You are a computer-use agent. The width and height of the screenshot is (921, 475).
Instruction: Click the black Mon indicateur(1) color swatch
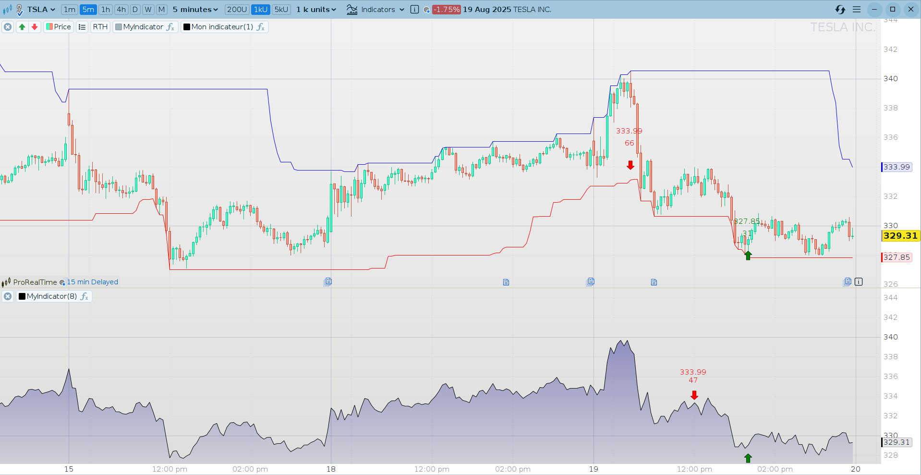tap(187, 27)
